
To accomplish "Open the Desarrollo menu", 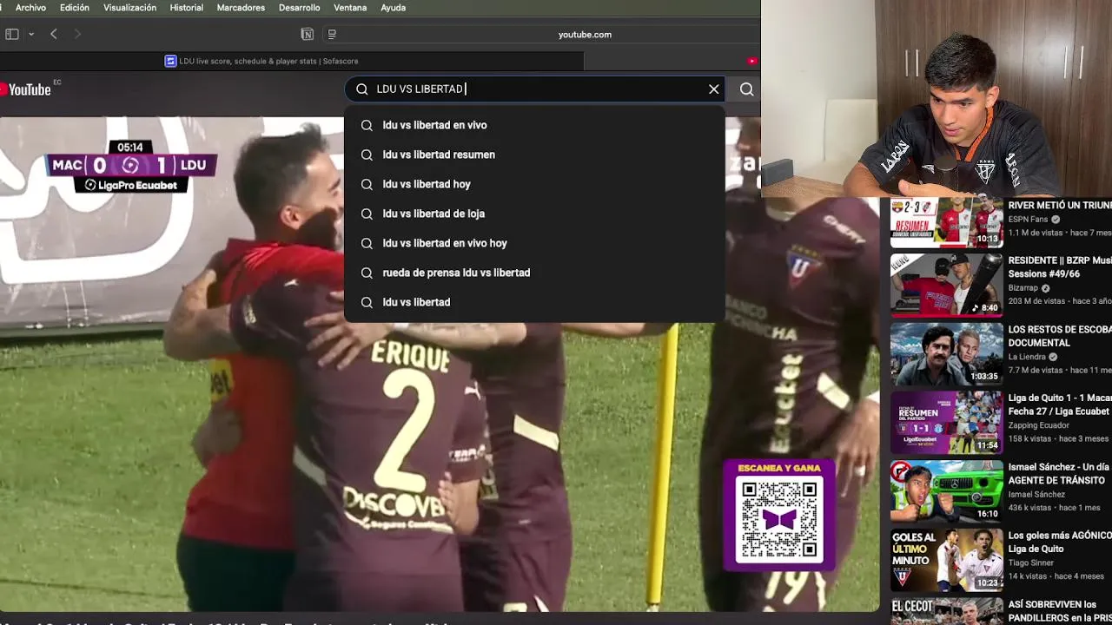I will point(299,8).
